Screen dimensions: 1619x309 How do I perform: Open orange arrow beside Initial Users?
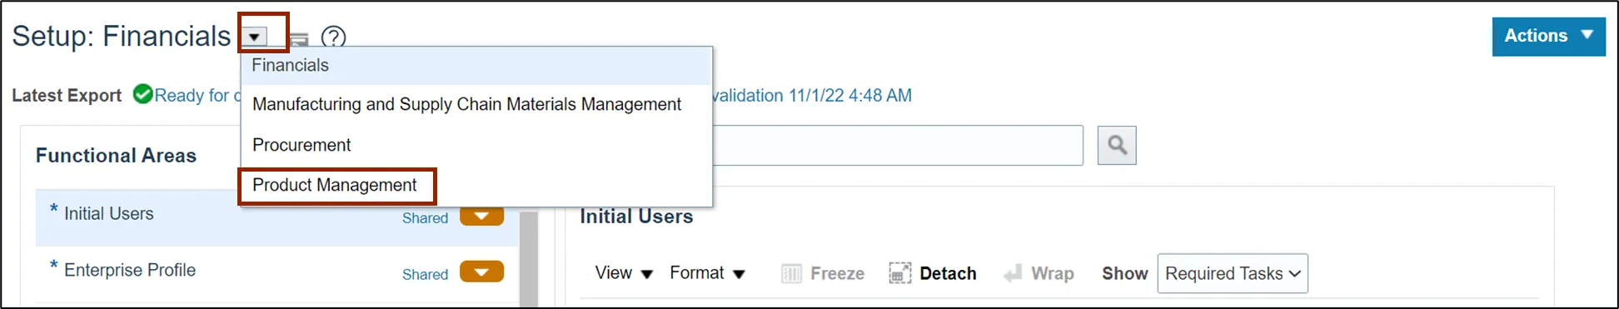(x=481, y=217)
